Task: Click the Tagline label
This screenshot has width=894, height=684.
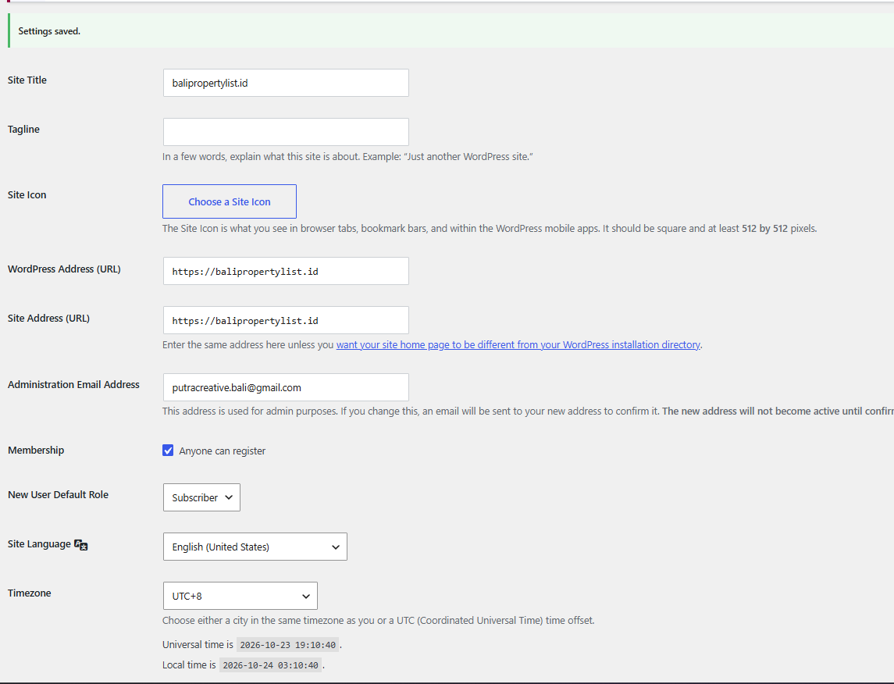Action: click(x=24, y=130)
